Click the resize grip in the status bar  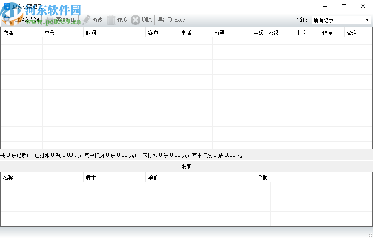pos(370,235)
